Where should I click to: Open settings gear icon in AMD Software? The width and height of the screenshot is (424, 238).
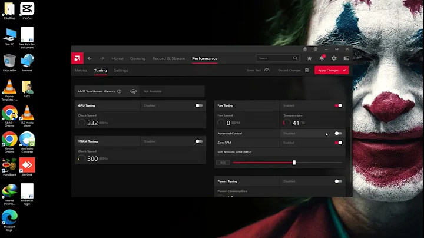point(334,58)
